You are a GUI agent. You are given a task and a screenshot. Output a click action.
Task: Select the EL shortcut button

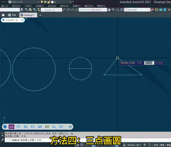[54, 127]
